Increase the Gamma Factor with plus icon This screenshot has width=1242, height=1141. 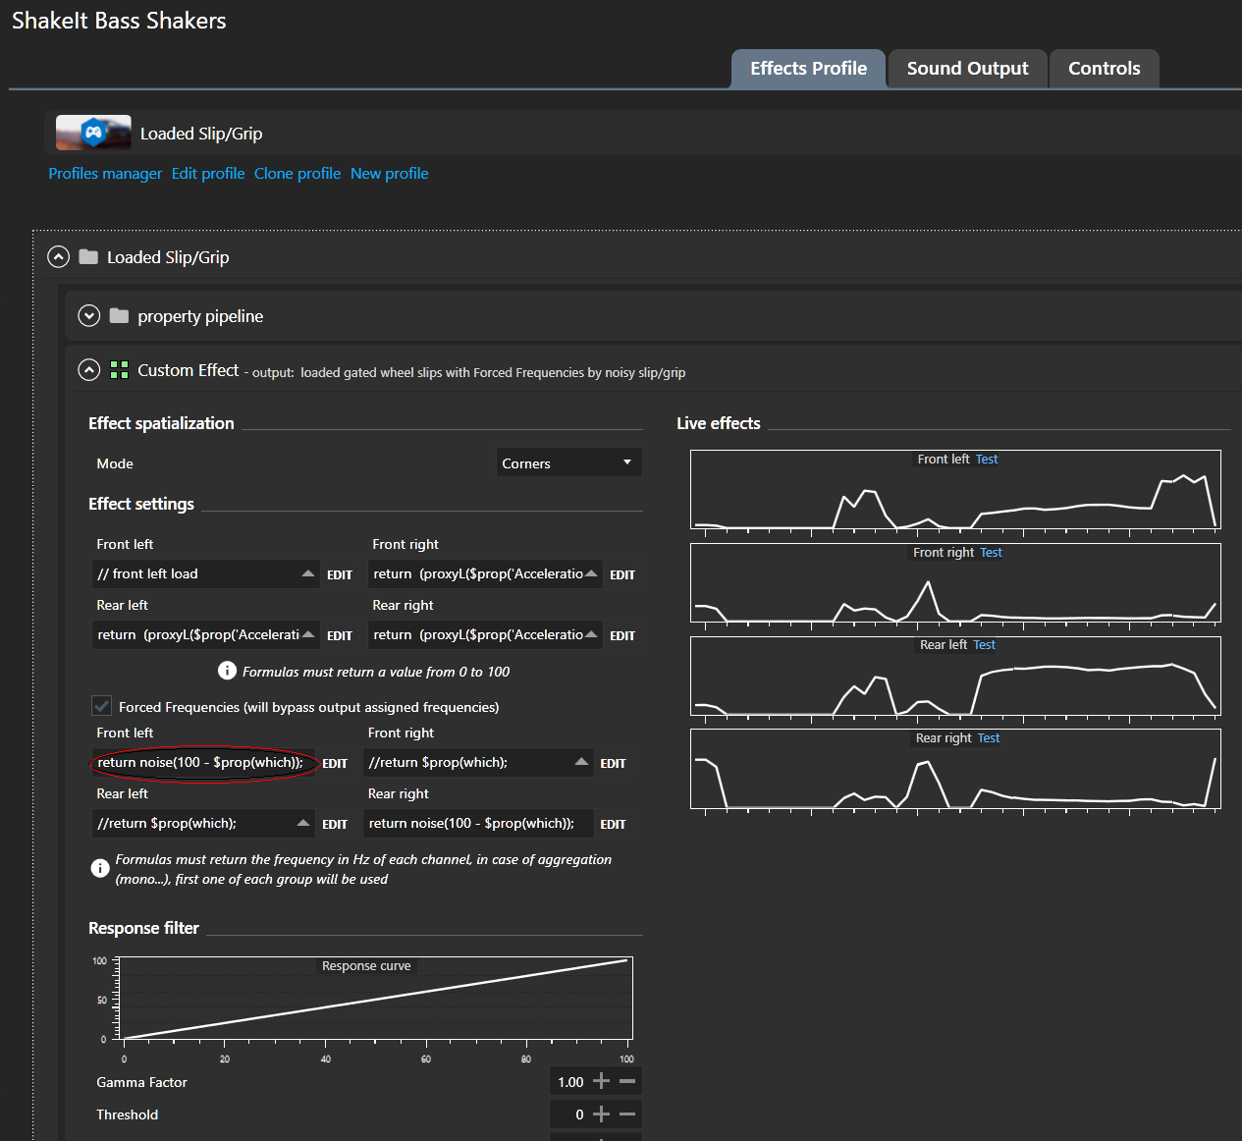click(602, 1081)
